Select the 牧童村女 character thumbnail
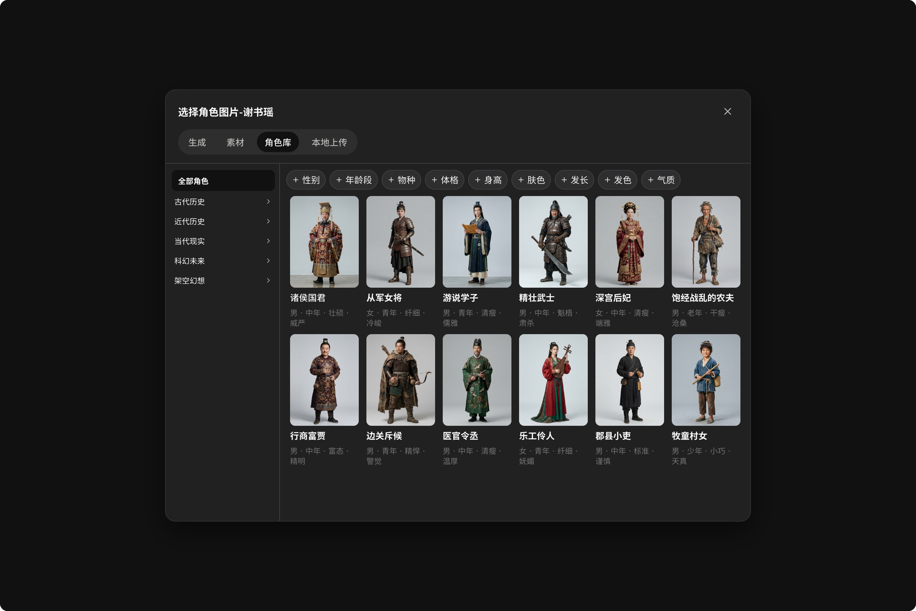The height and width of the screenshot is (611, 916). (x=706, y=380)
